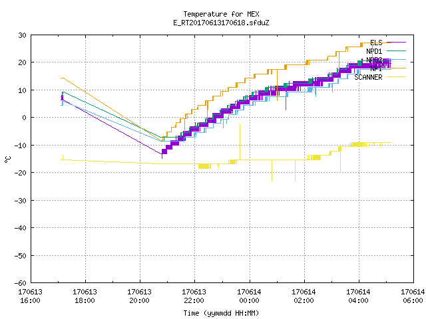Click the y-axis label 20
The width and height of the screenshot is (426, 319).
pos(23,62)
